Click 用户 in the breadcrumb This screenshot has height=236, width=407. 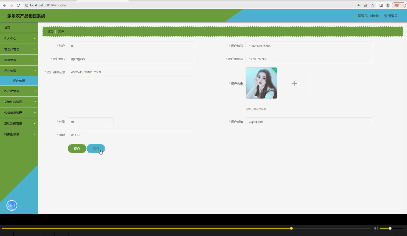[x=61, y=32]
